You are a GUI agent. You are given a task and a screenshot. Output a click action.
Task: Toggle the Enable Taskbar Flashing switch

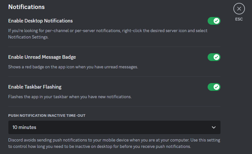tap(214, 87)
